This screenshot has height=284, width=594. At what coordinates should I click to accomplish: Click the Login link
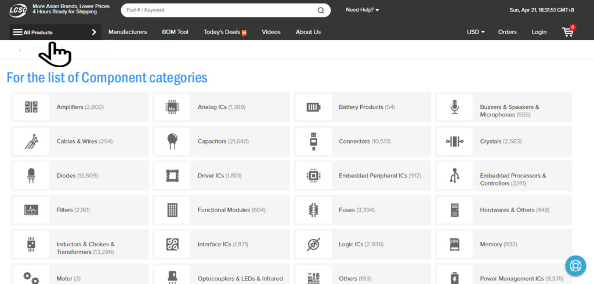tap(539, 32)
